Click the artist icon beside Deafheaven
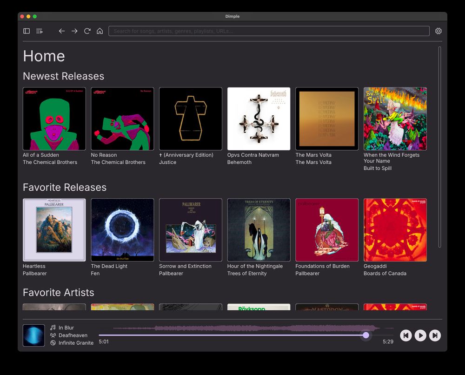This screenshot has width=465, height=375. click(53, 335)
